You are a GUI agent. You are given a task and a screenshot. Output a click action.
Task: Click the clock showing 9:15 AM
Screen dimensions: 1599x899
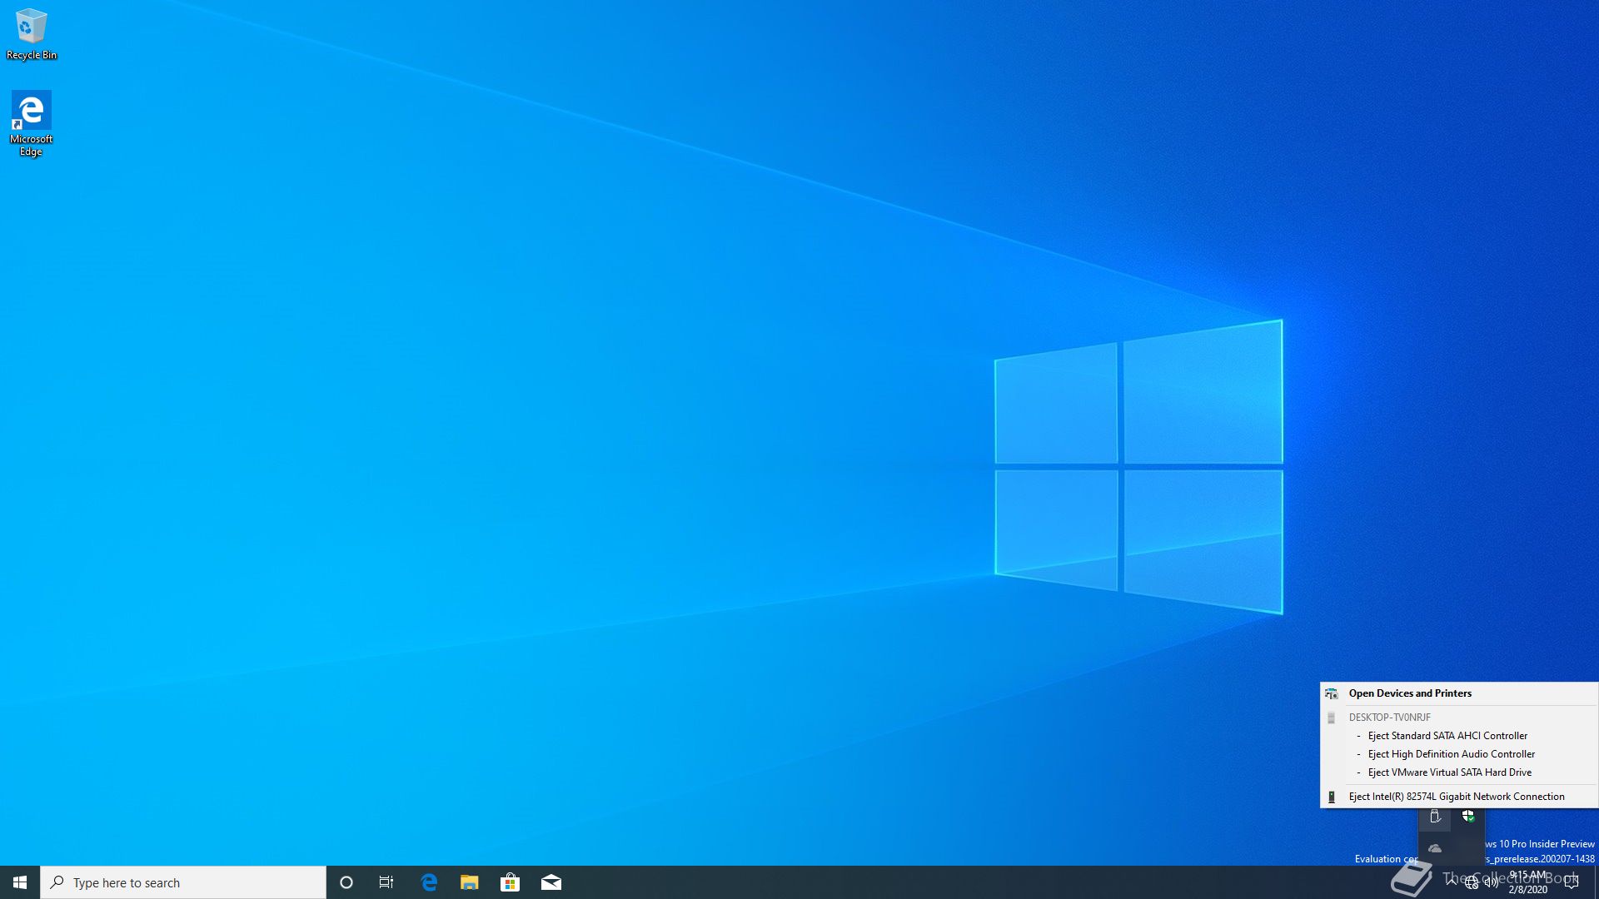tap(1528, 882)
